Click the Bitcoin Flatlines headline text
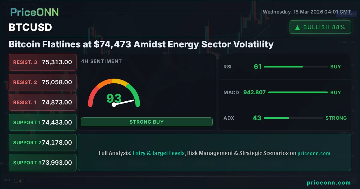360x189 pixels. tap(141, 44)
